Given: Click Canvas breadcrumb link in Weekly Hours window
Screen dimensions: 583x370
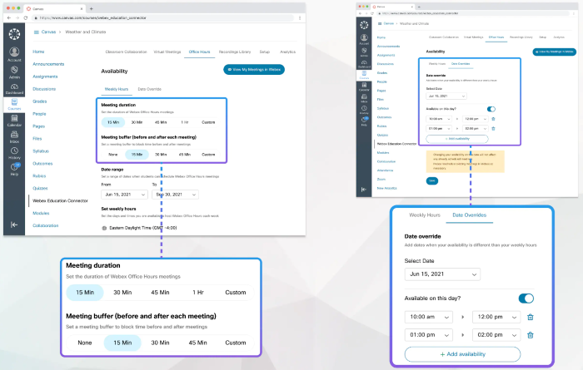Looking at the screenshot, I should (x=48, y=32).
